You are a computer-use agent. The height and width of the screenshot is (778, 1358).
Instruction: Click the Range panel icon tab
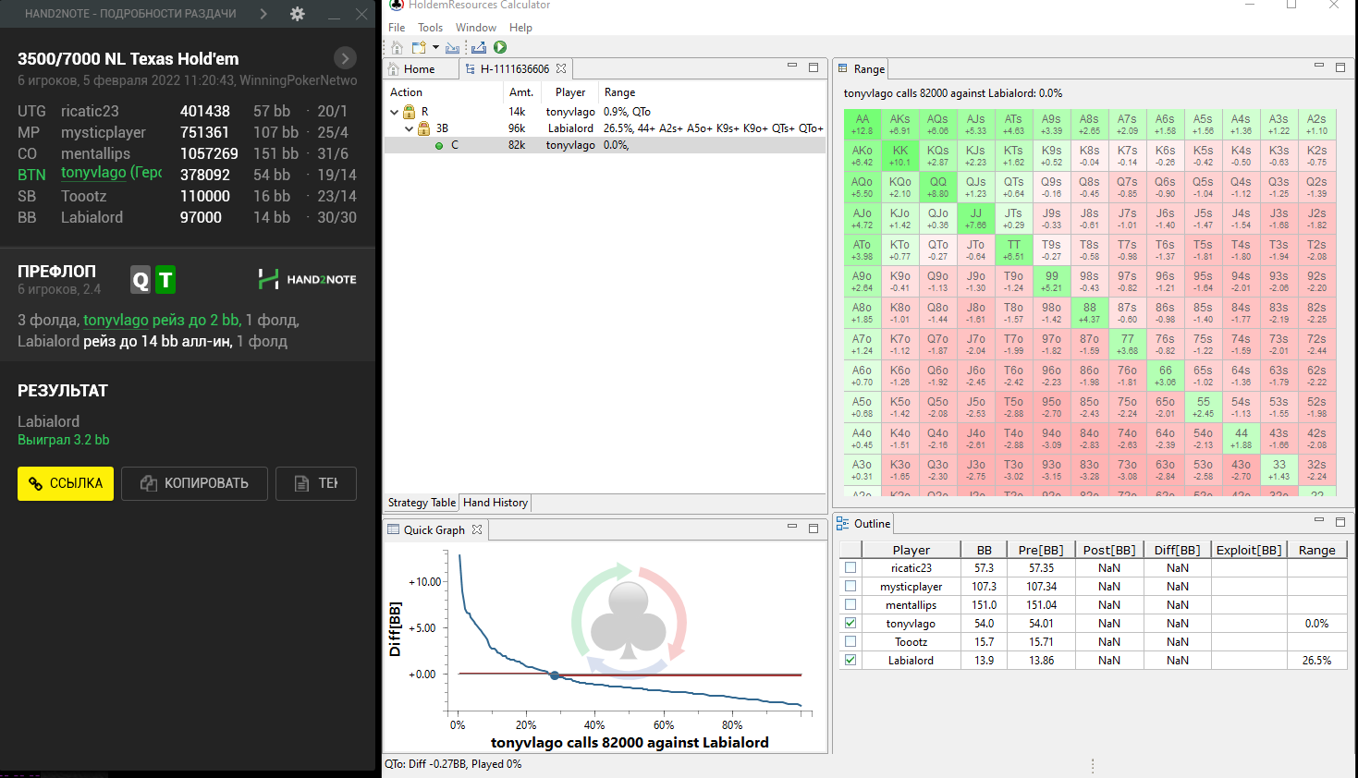[862, 68]
